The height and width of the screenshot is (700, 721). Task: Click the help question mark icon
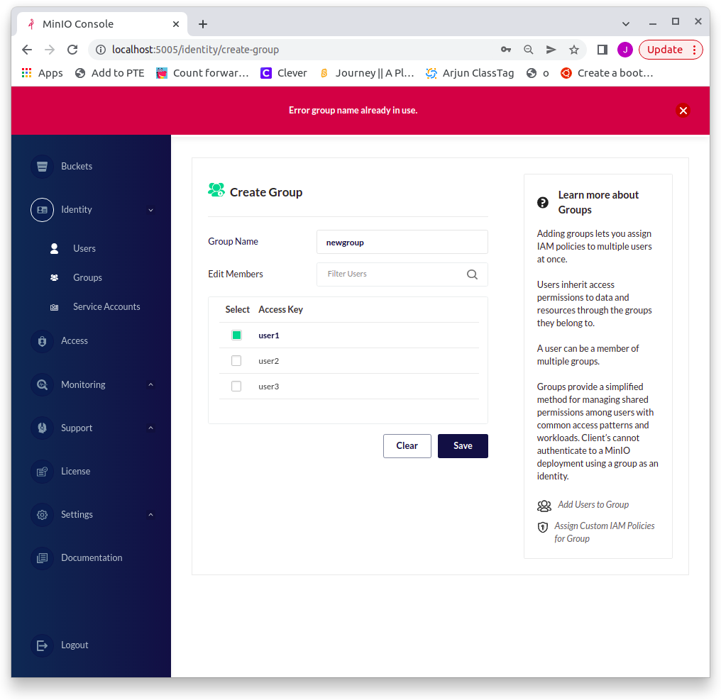click(543, 202)
